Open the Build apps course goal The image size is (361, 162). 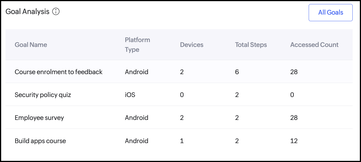(x=40, y=141)
